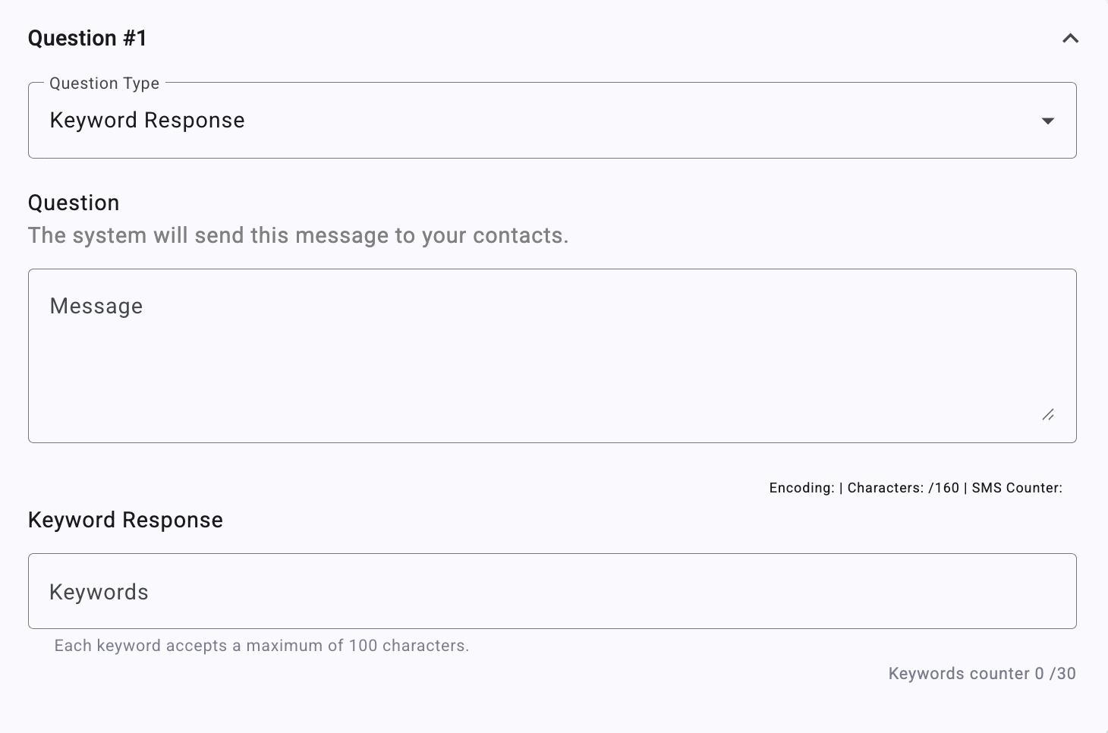Click into the Message text area

tap(552, 356)
